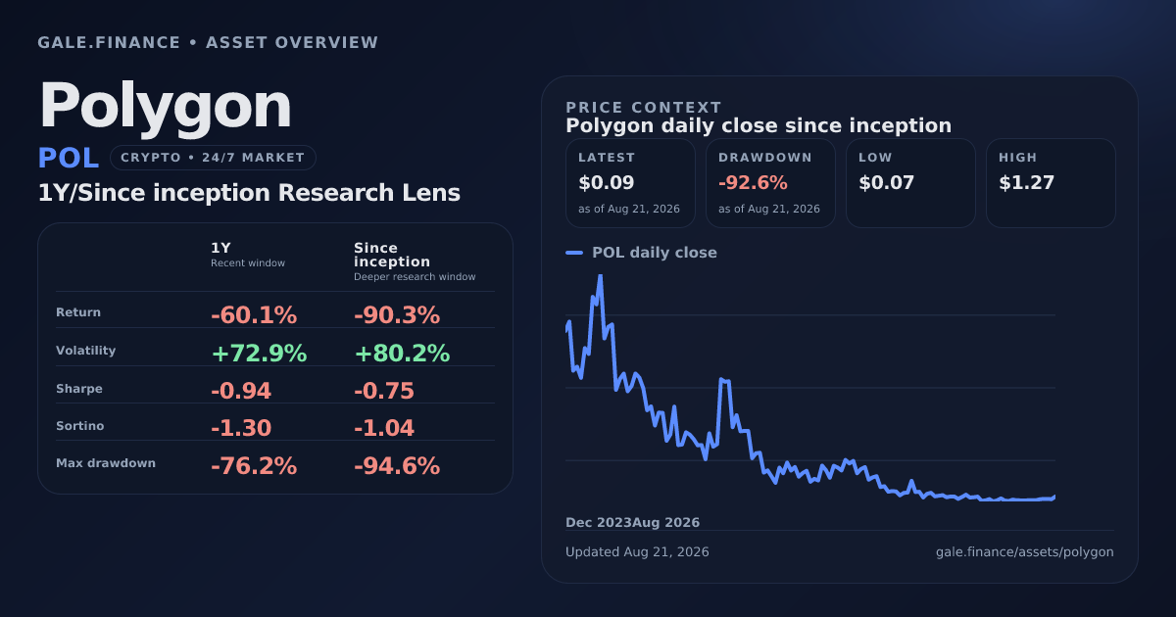Click the price peak on the chart line
This screenshot has width=1176, height=617.
coord(600,276)
